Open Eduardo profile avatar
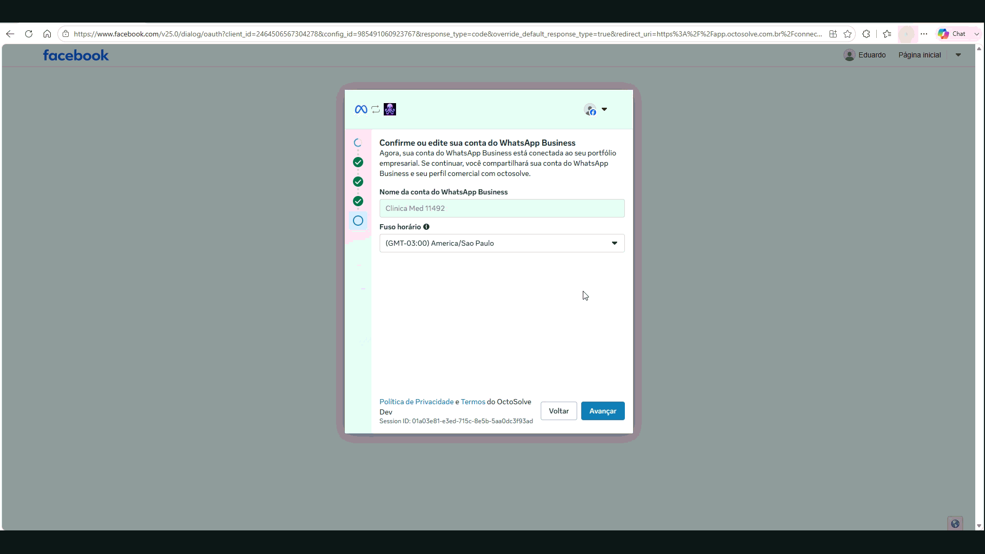Screen dimensions: 985x554 point(850,55)
